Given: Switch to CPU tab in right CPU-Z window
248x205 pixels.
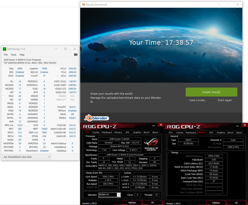Looking at the screenshot, I should pos(171,132).
